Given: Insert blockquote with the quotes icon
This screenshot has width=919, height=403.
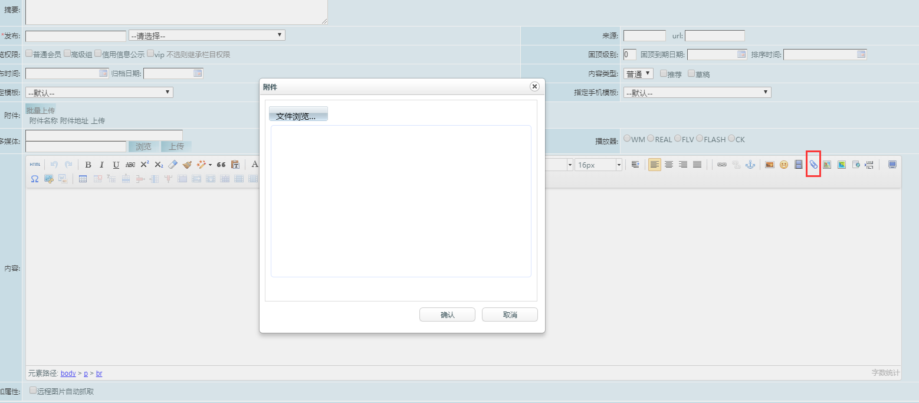Looking at the screenshot, I should point(221,165).
